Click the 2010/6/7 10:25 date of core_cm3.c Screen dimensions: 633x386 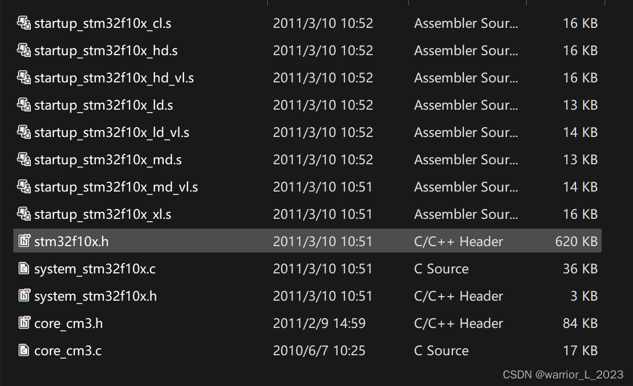pyautogui.click(x=319, y=351)
